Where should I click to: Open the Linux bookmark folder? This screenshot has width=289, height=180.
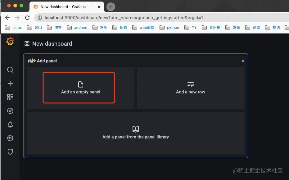coord(13,27)
